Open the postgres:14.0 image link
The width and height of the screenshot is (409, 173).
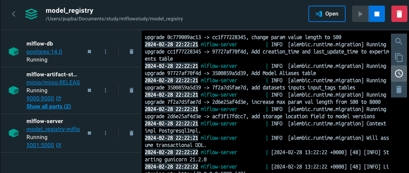pos(45,52)
